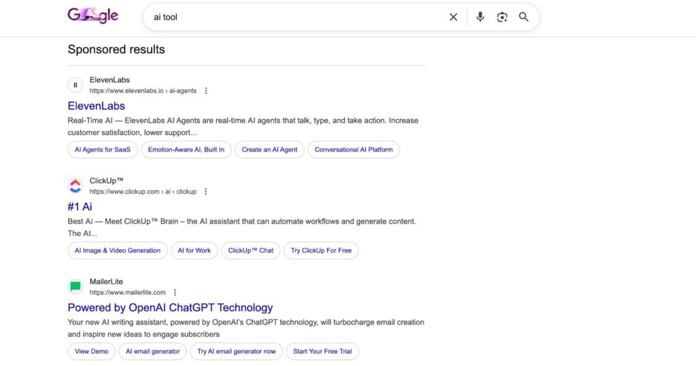Open three-dot menu beside ElevenLabs URL
The height and width of the screenshot is (366, 696).
206,91
